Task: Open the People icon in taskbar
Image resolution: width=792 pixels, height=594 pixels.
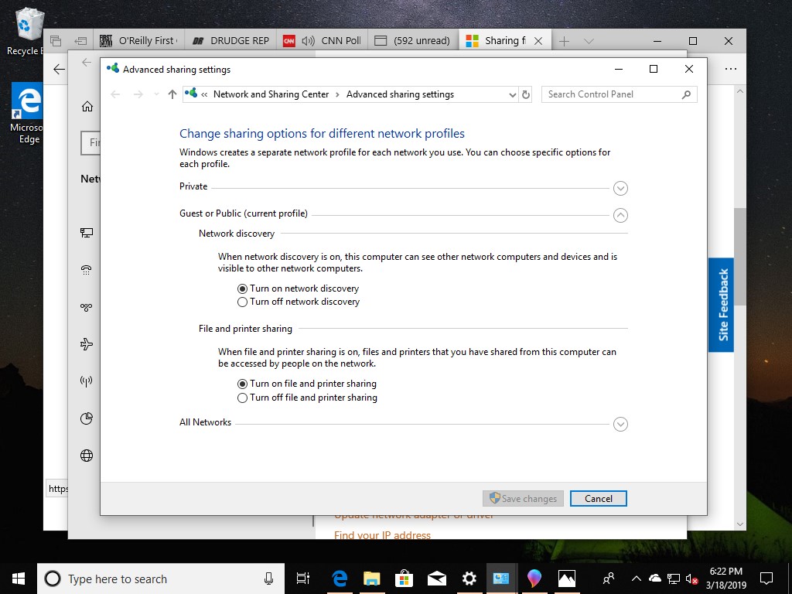Action: [x=609, y=579]
